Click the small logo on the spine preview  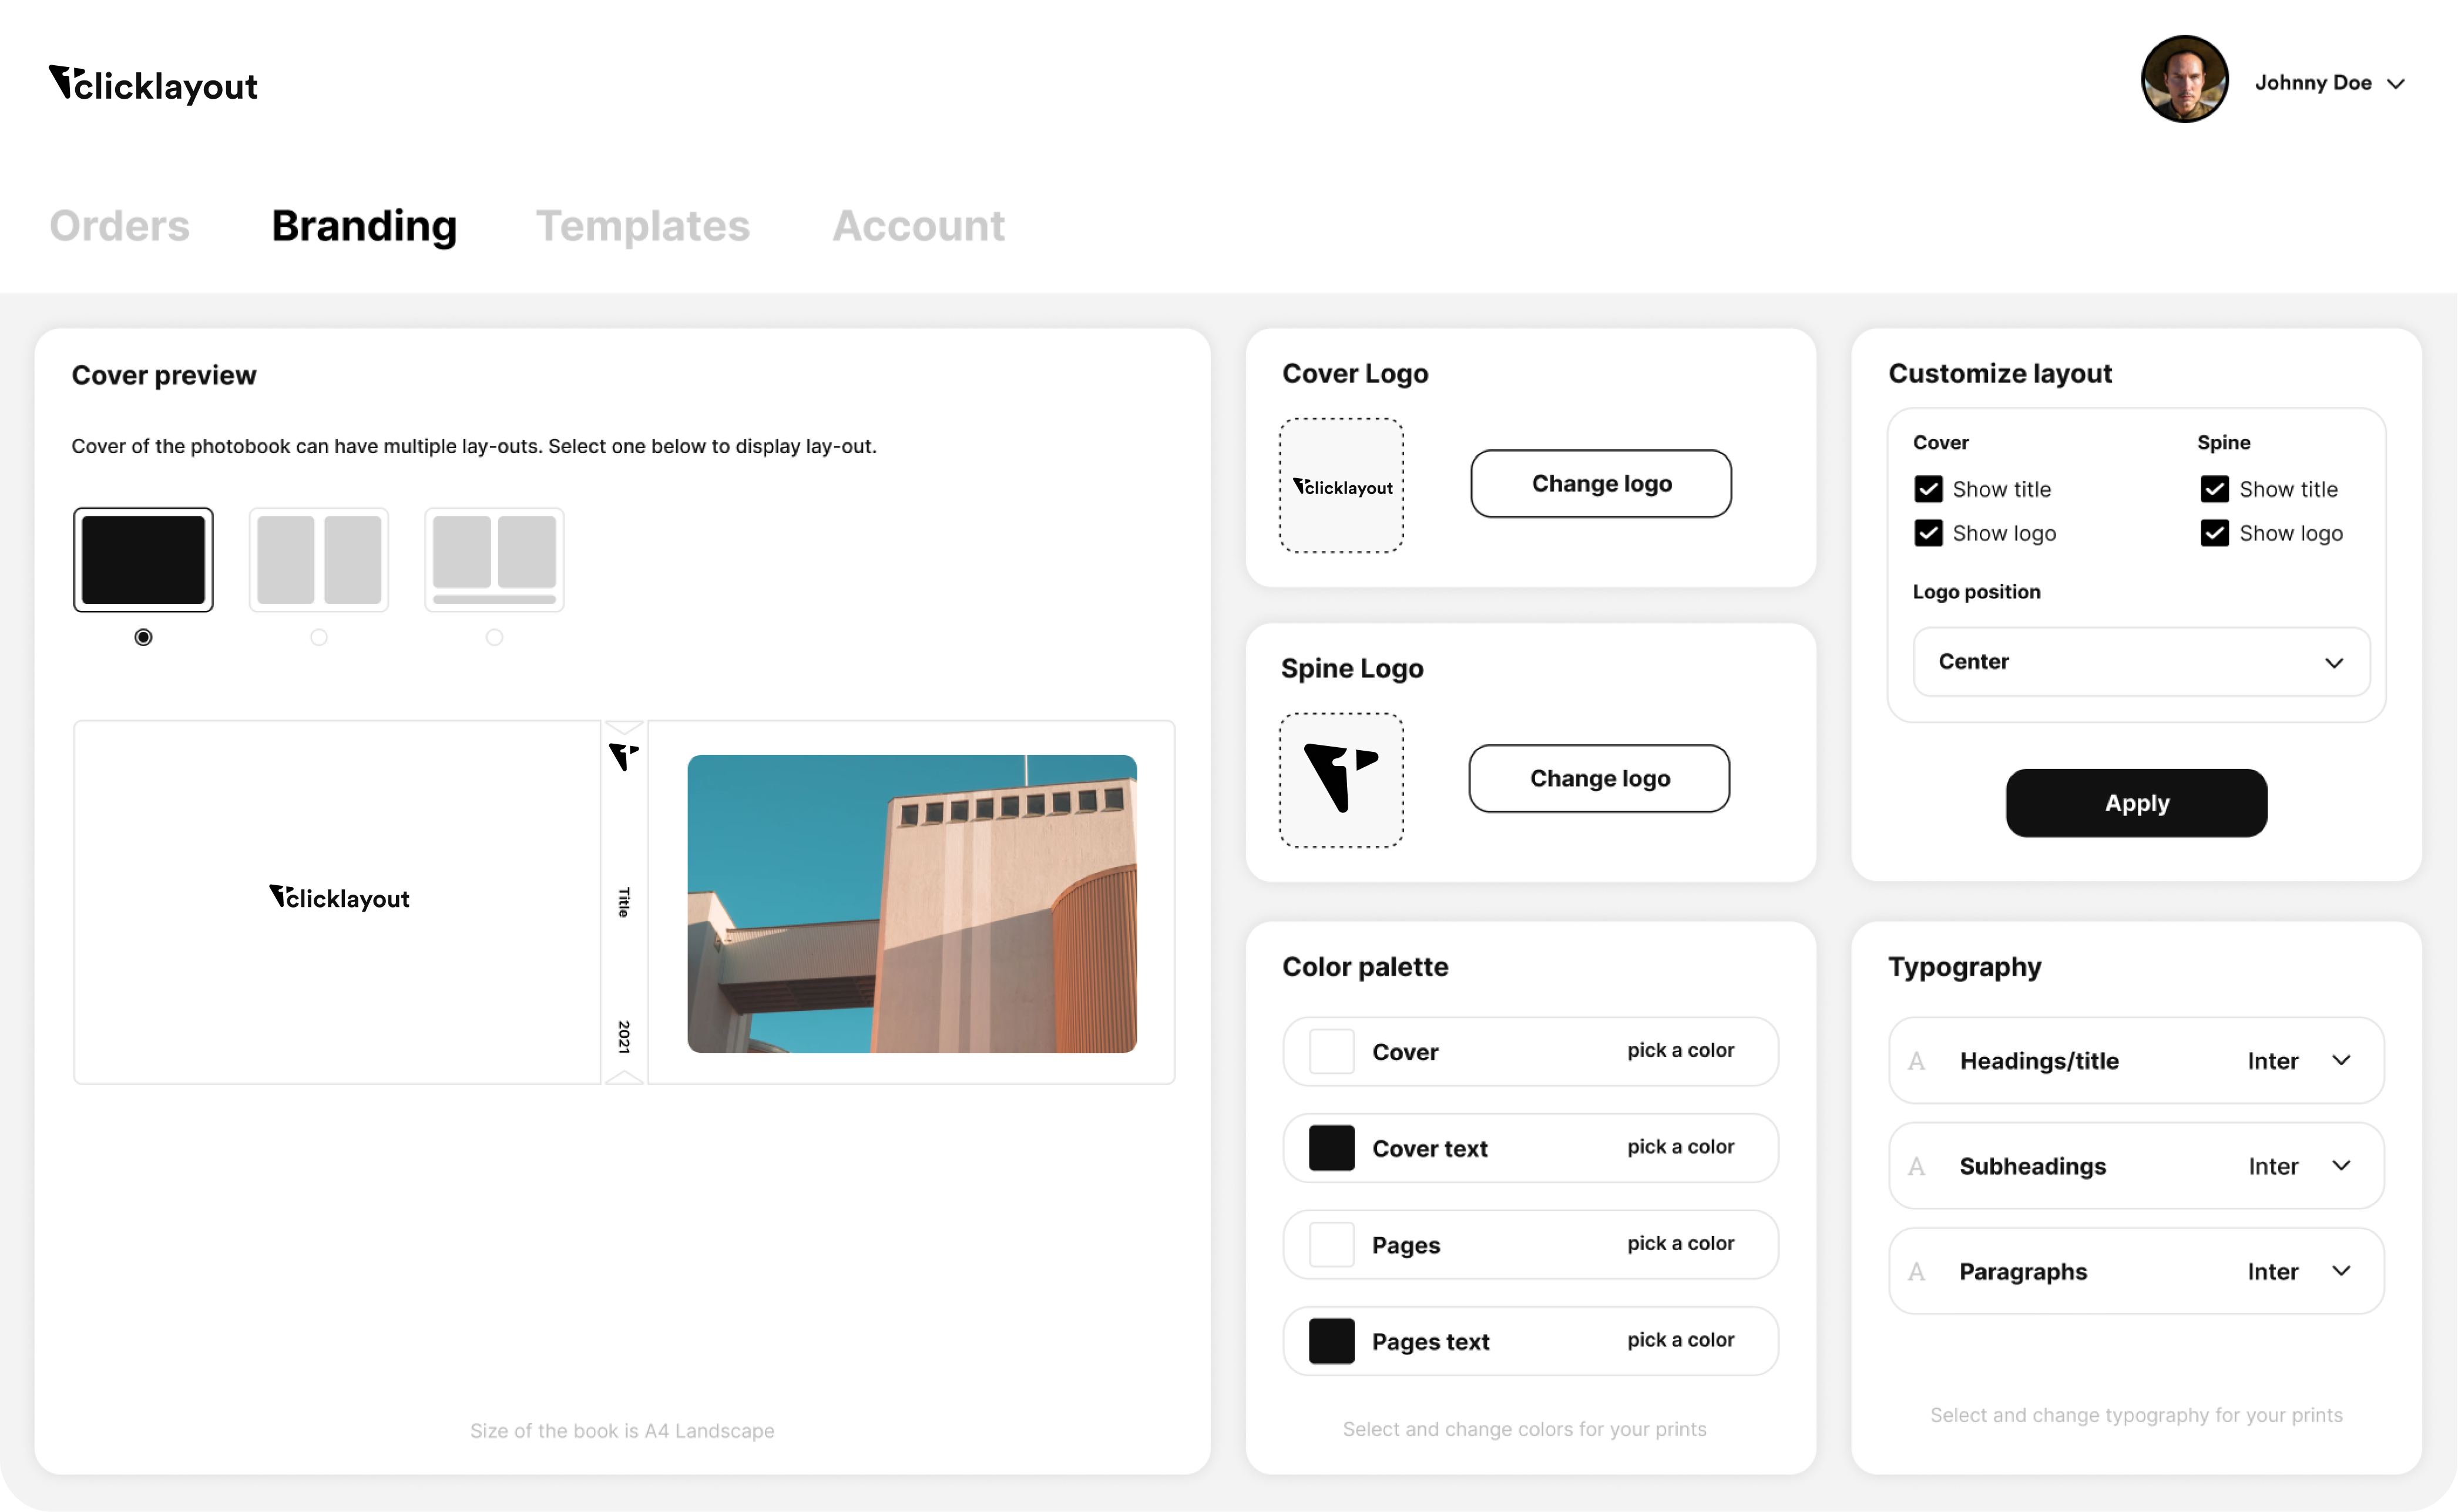tap(623, 757)
